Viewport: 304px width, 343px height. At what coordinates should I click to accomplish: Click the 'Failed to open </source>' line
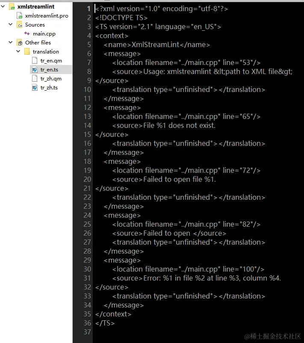pyautogui.click(x=169, y=233)
